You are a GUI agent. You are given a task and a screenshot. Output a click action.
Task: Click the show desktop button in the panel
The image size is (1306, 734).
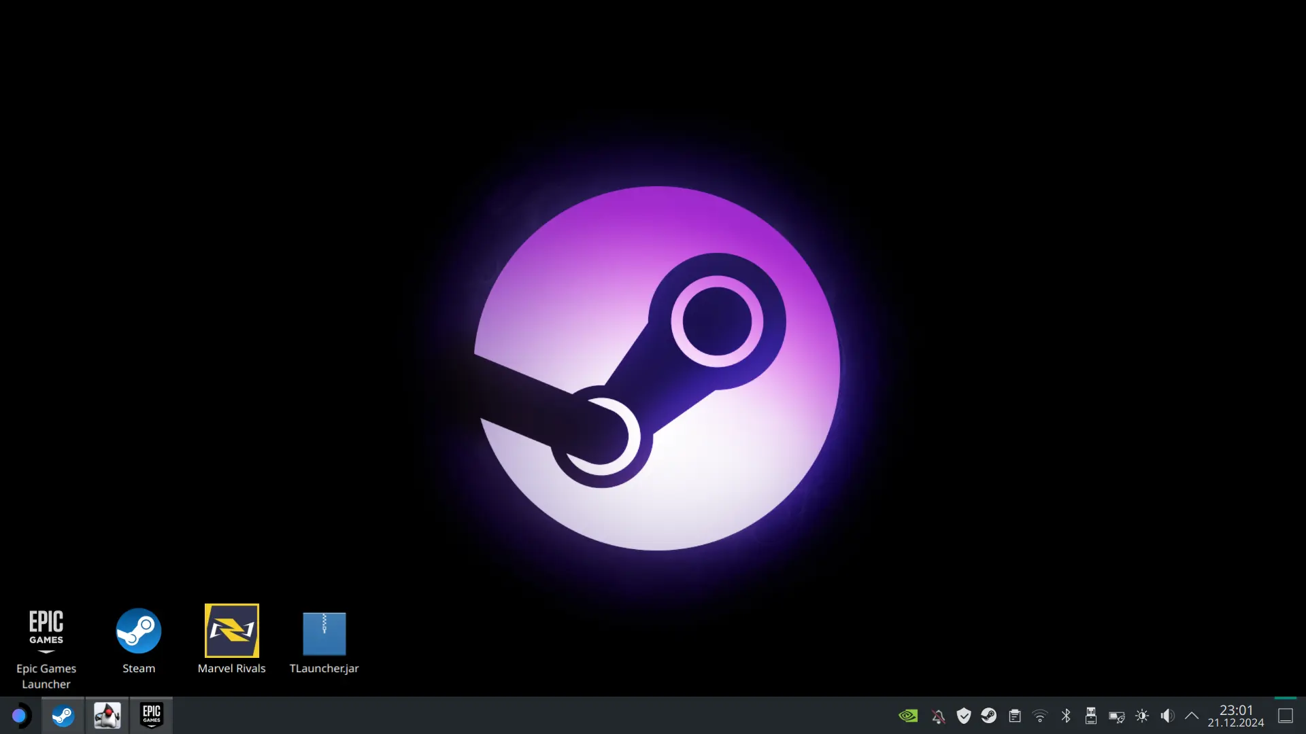pos(1286,716)
